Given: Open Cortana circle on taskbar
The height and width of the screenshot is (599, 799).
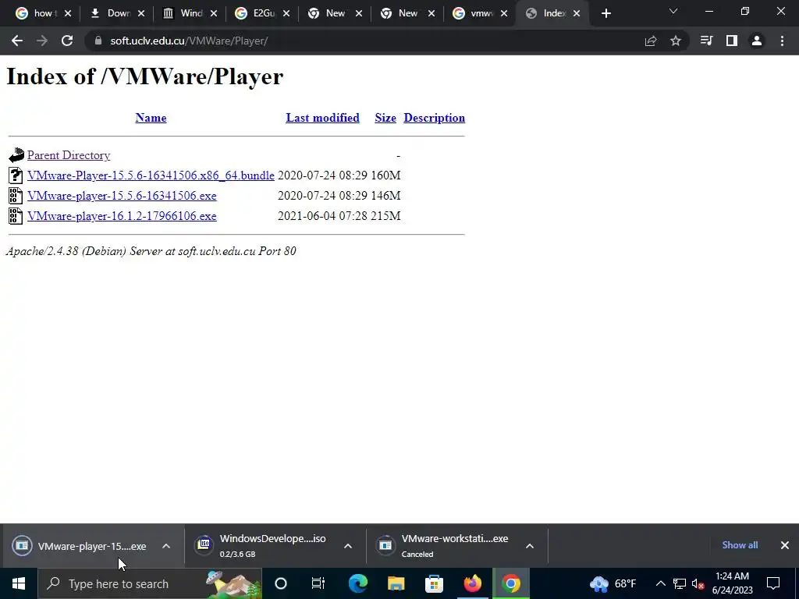Looking at the screenshot, I should tap(281, 583).
